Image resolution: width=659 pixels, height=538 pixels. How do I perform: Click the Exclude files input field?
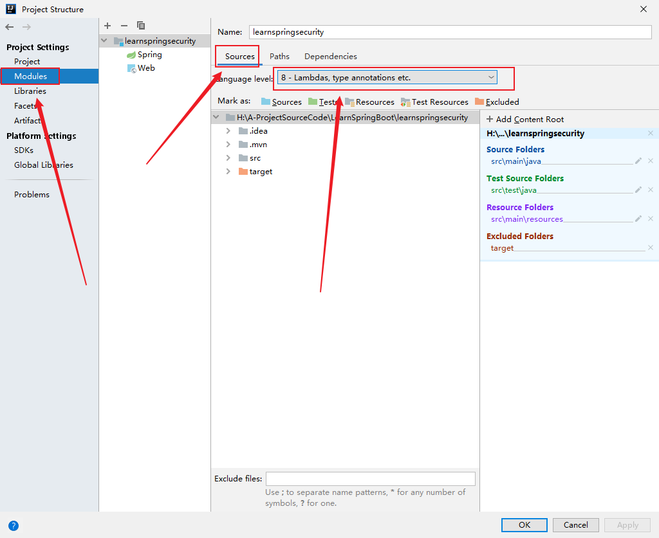pyautogui.click(x=371, y=478)
